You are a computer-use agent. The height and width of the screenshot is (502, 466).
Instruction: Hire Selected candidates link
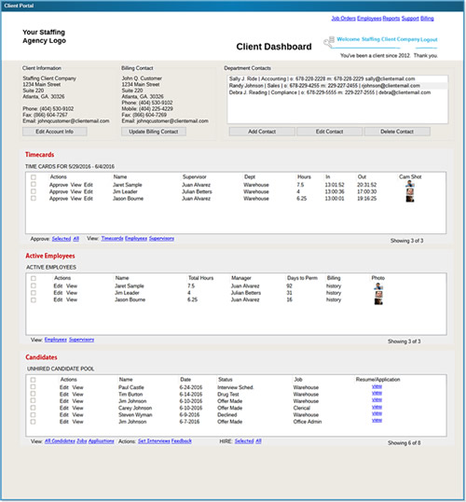tap(244, 441)
